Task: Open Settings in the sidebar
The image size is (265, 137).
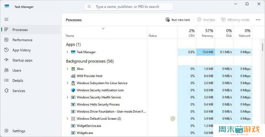Action: (19, 131)
